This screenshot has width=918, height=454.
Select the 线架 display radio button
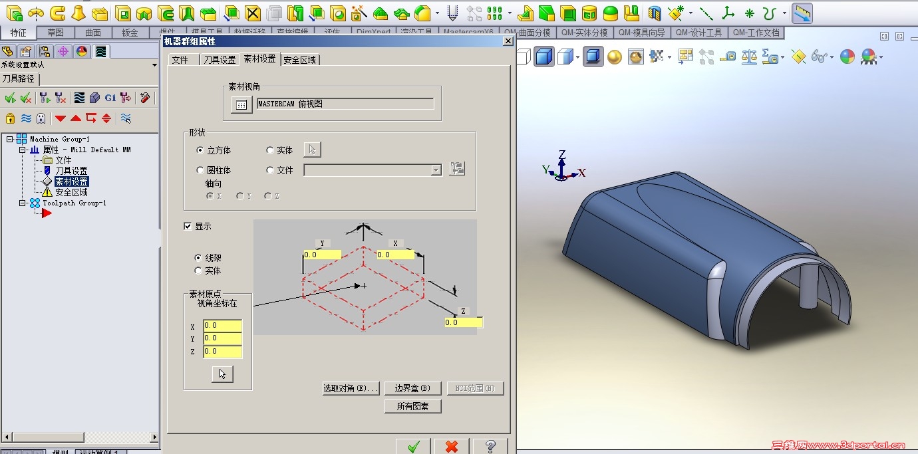[x=198, y=258]
